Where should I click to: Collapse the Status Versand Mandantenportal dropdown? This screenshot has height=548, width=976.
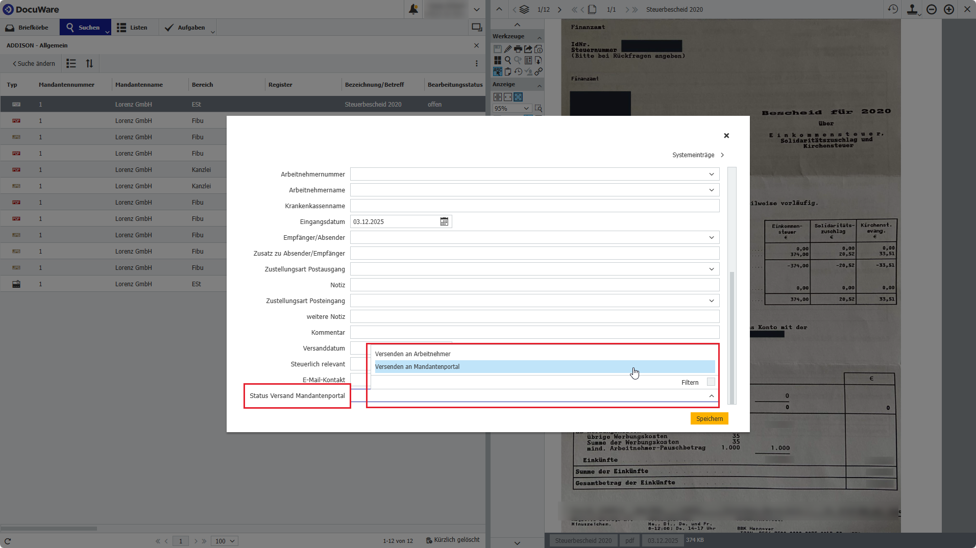click(712, 396)
